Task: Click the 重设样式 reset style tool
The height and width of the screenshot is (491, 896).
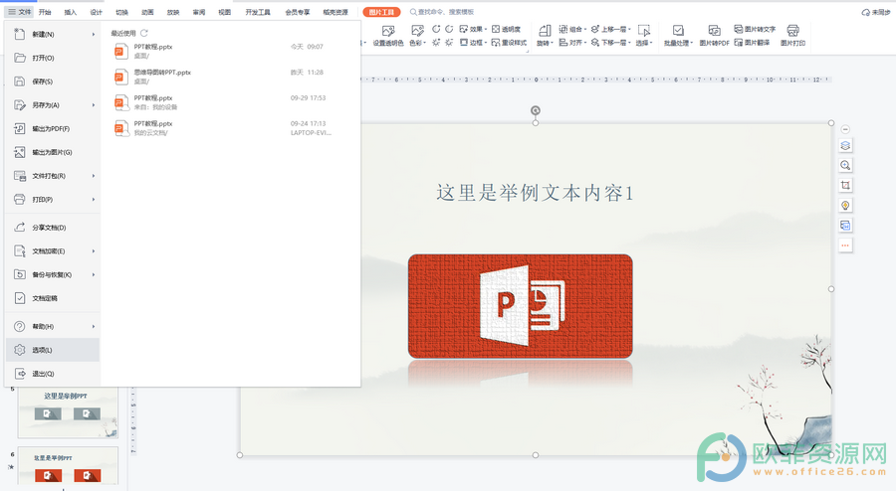Action: point(509,43)
